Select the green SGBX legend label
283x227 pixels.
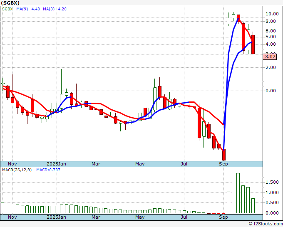7,9
